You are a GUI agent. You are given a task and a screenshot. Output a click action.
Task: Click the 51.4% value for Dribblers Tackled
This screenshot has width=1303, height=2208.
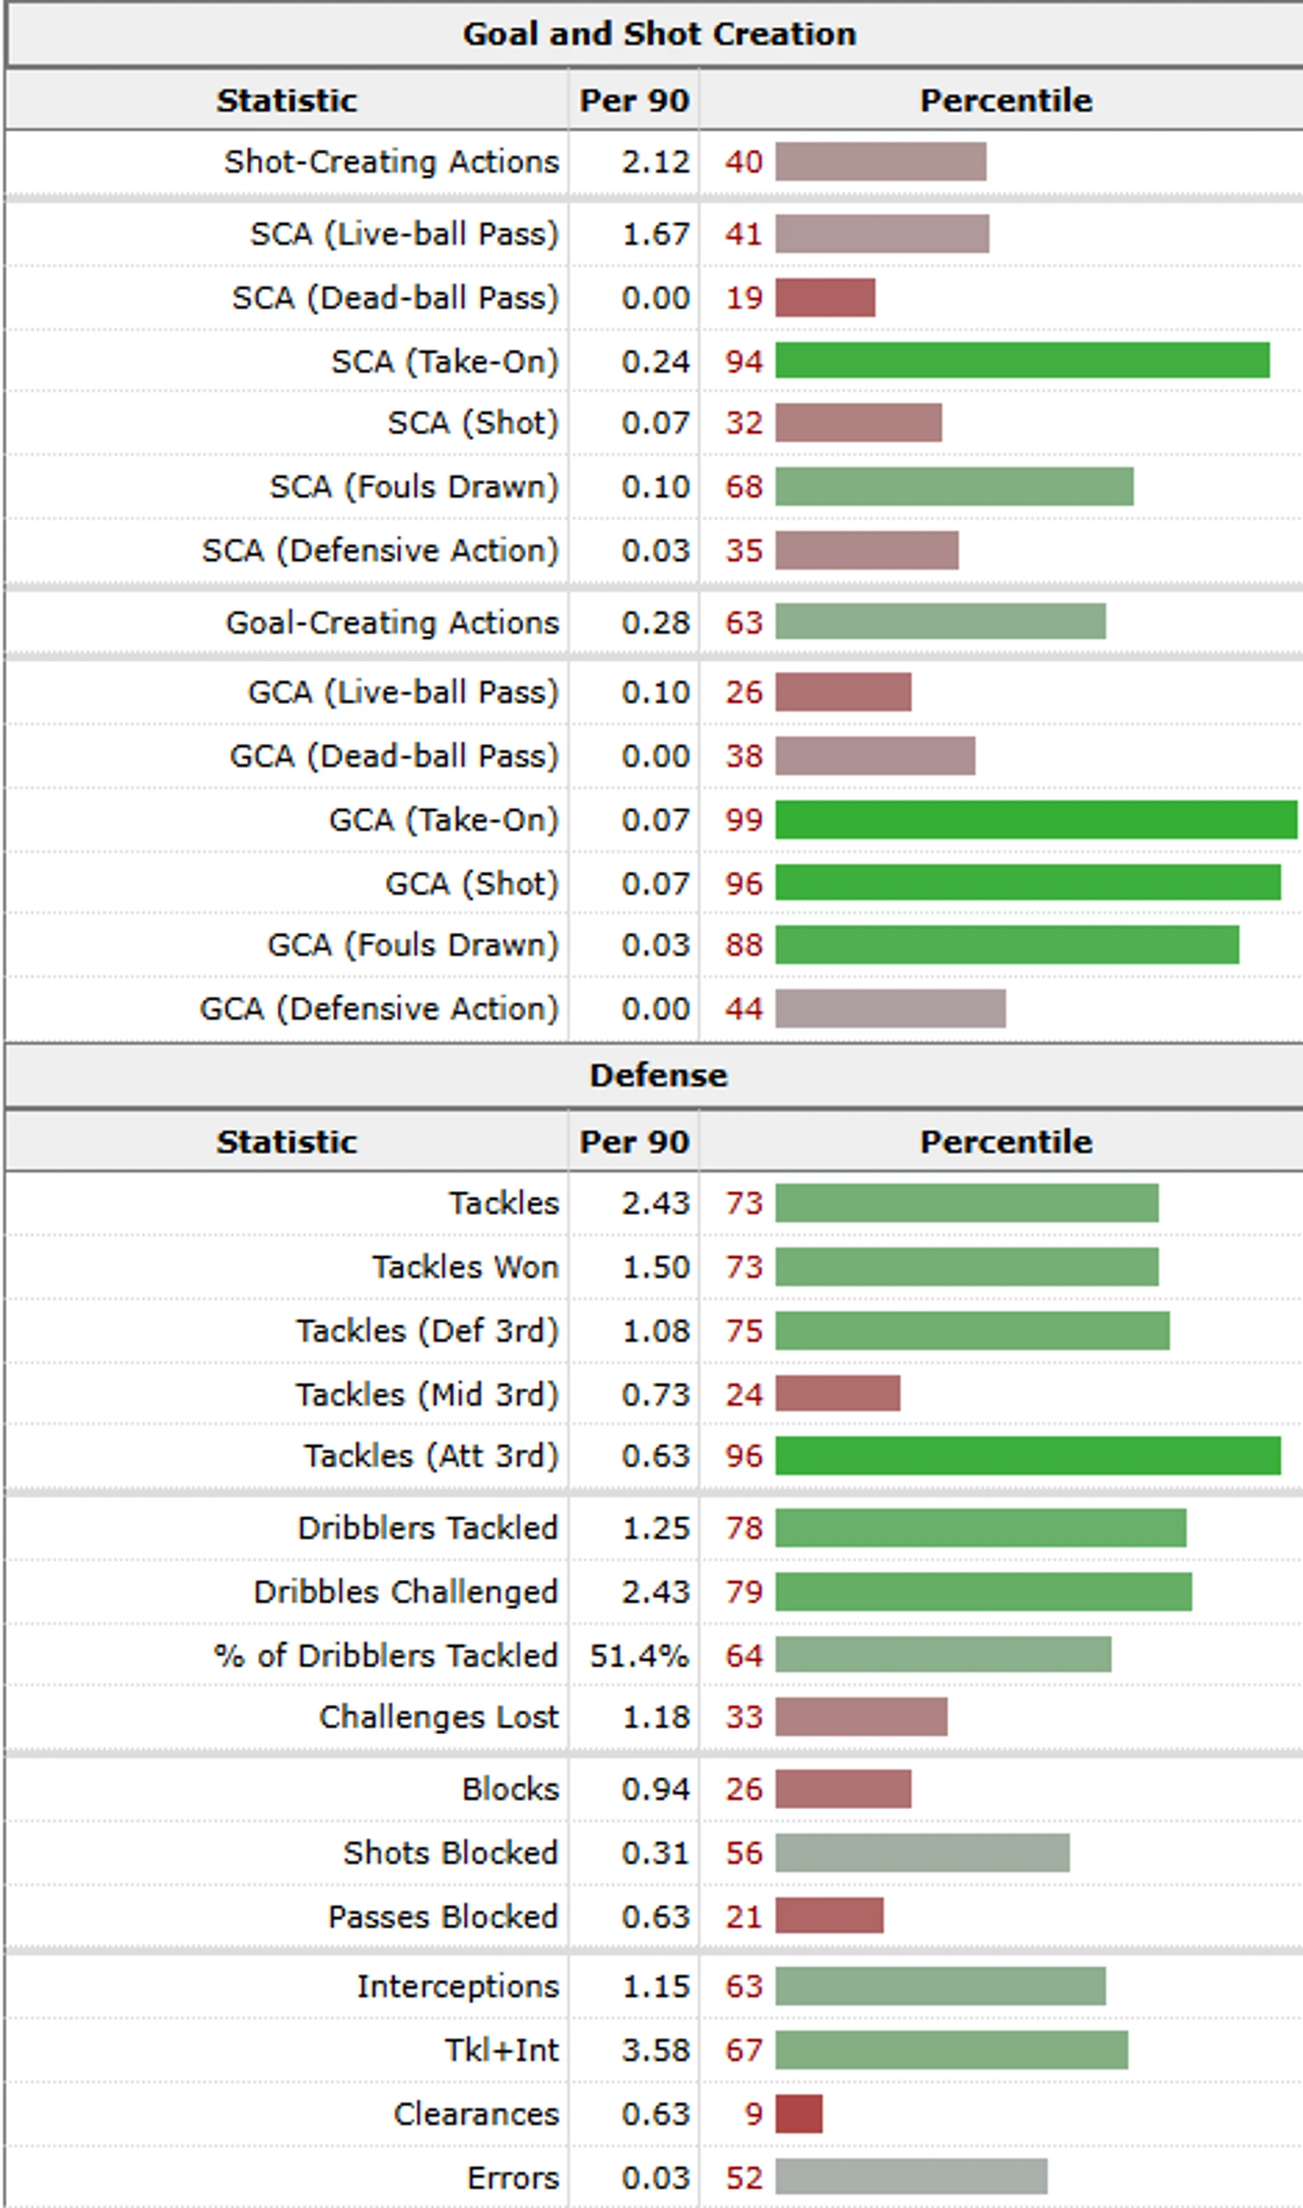639,1656
